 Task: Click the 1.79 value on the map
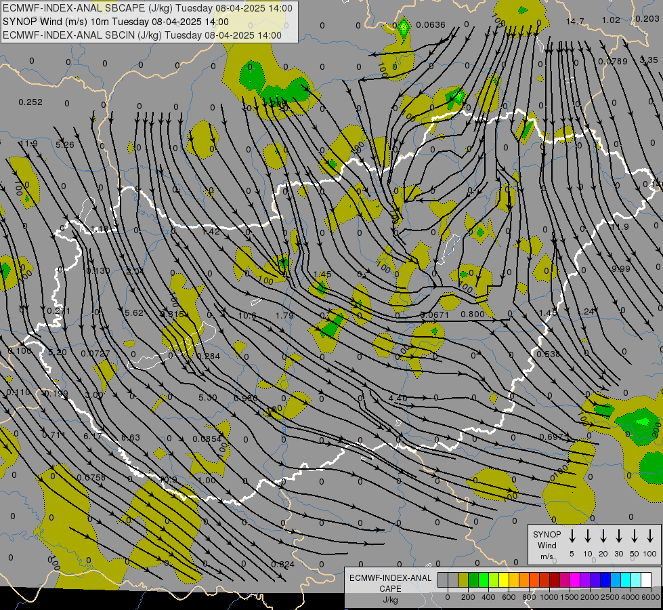(x=284, y=315)
